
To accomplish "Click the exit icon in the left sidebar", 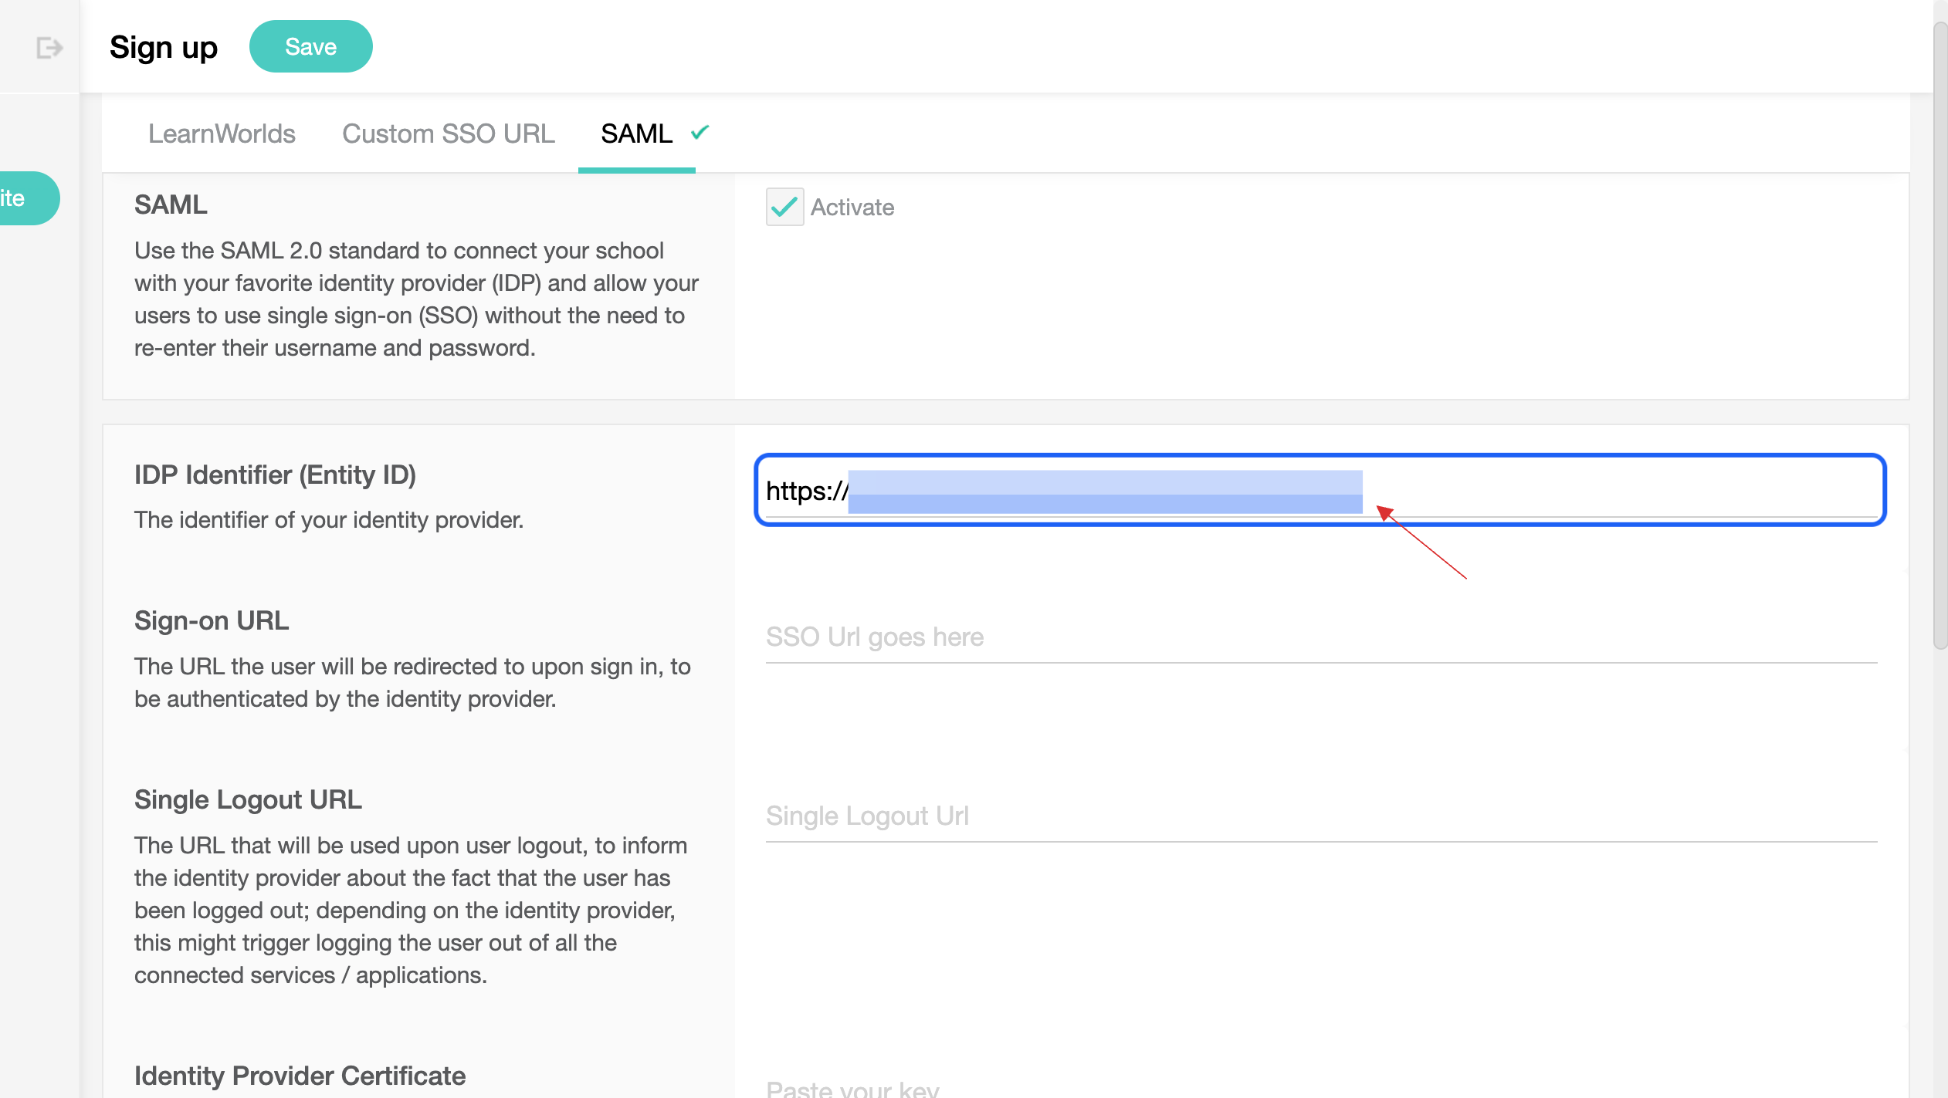I will coord(49,48).
